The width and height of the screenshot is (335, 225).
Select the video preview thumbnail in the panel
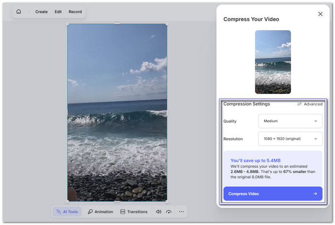(273, 62)
